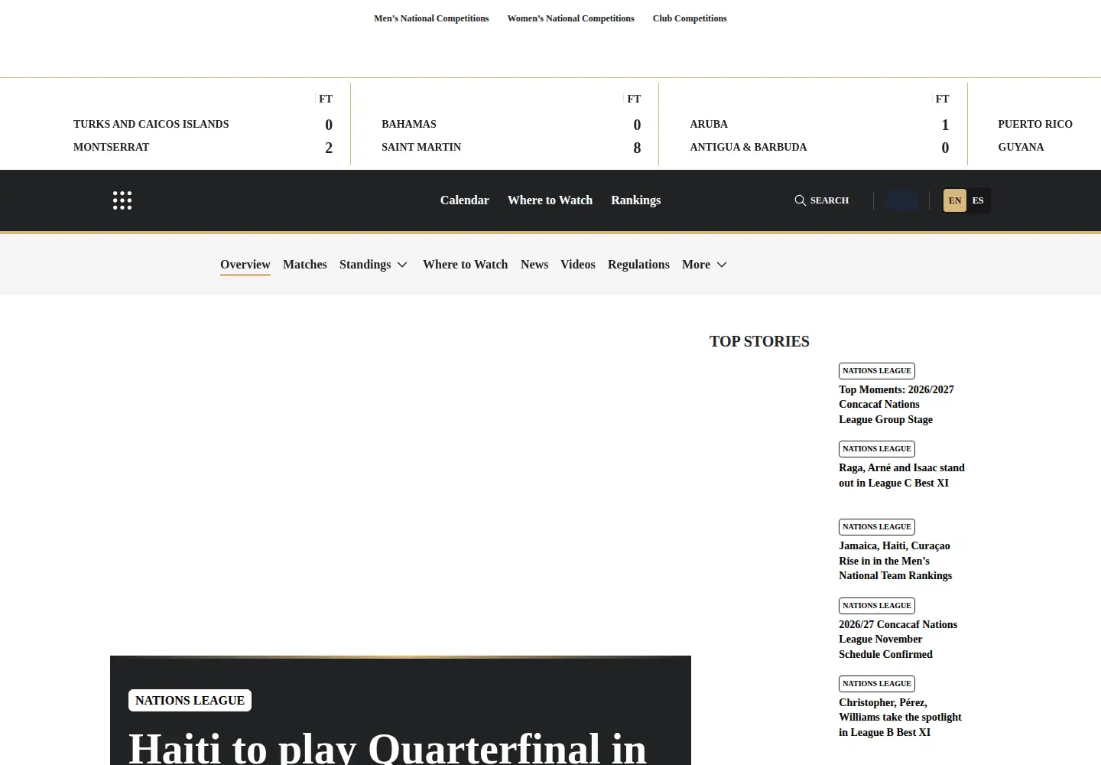Click the search magnifier icon

(x=800, y=200)
